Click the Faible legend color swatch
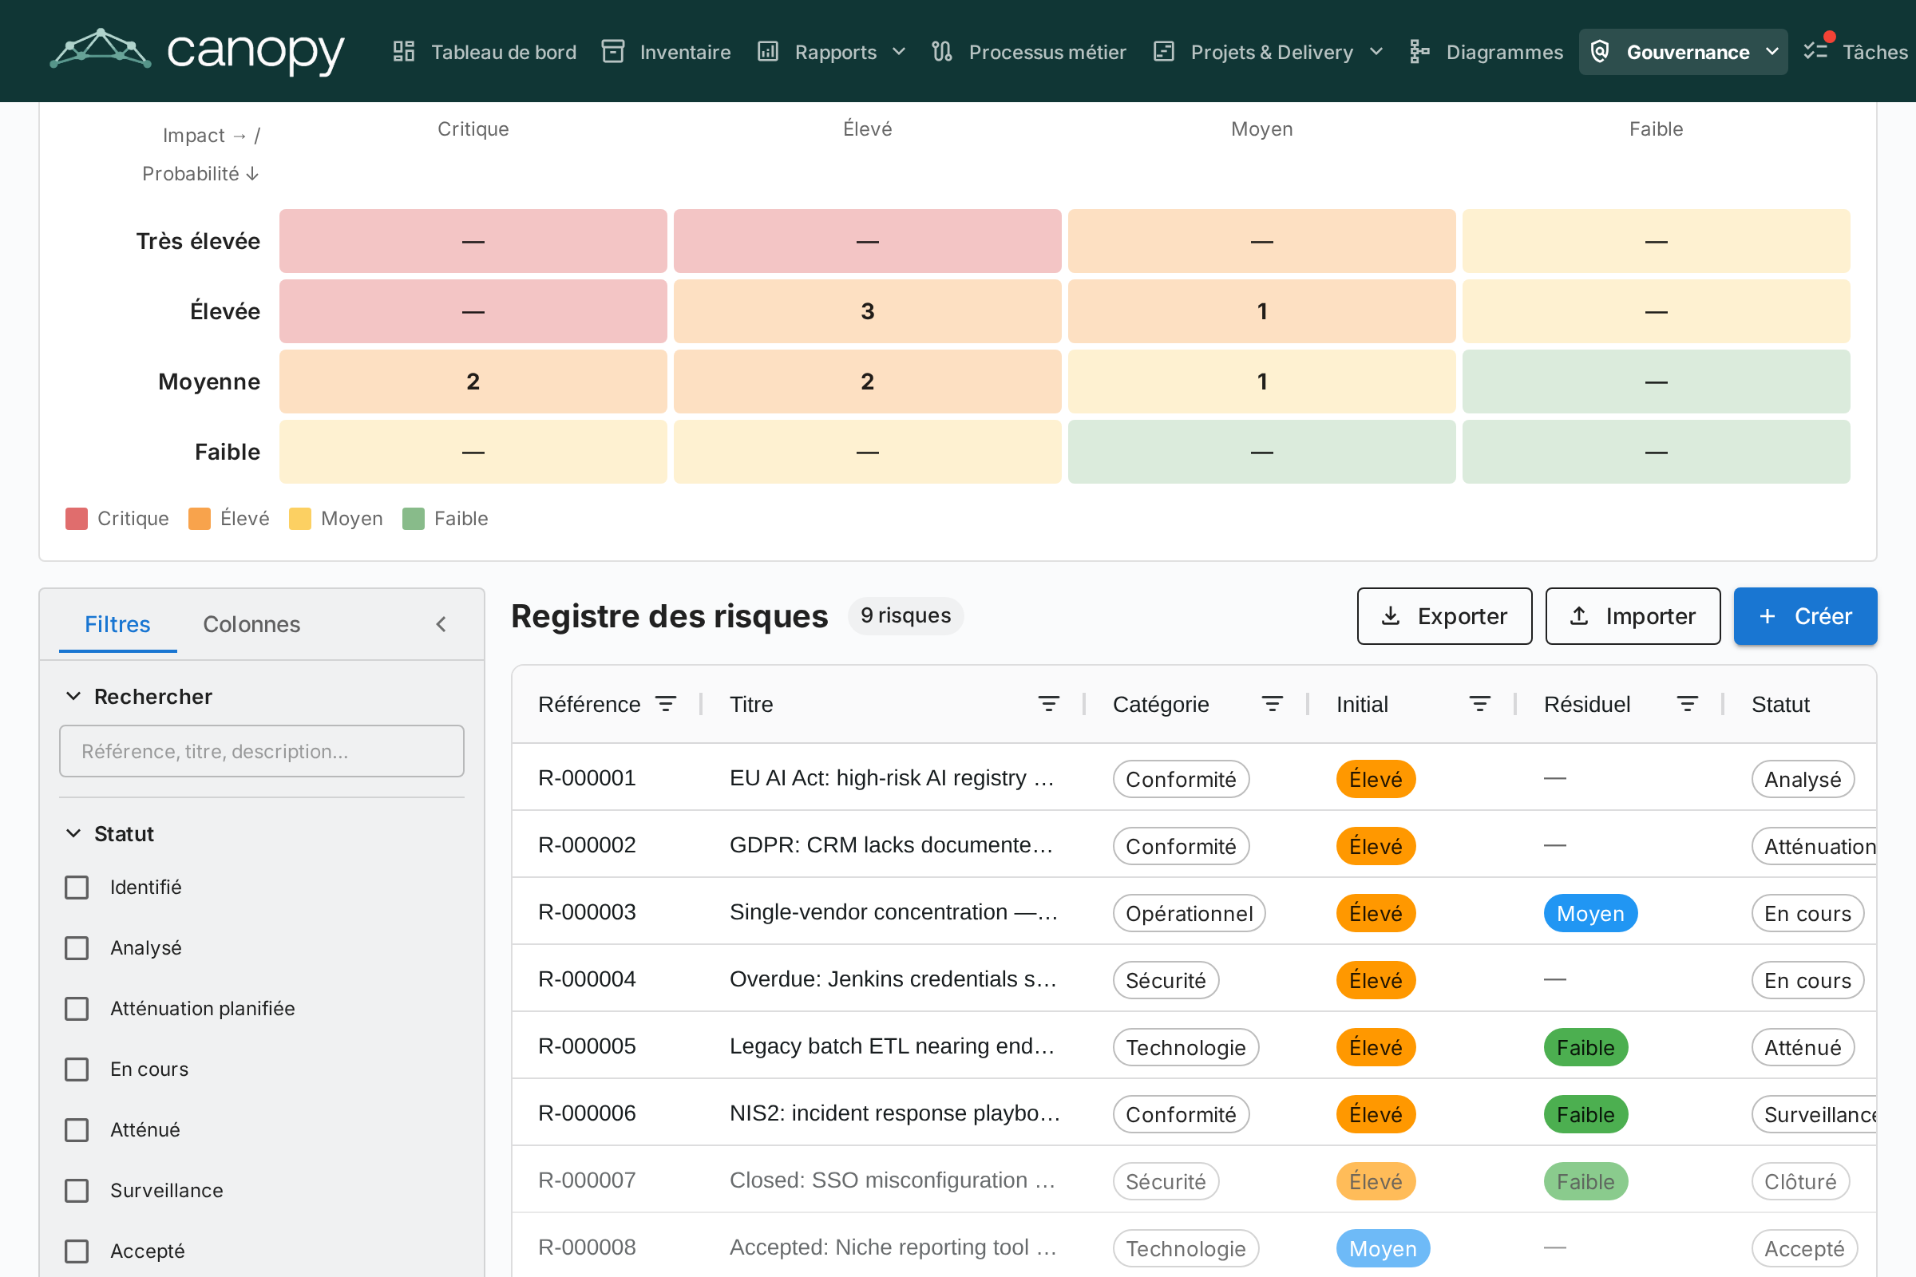 (x=414, y=519)
